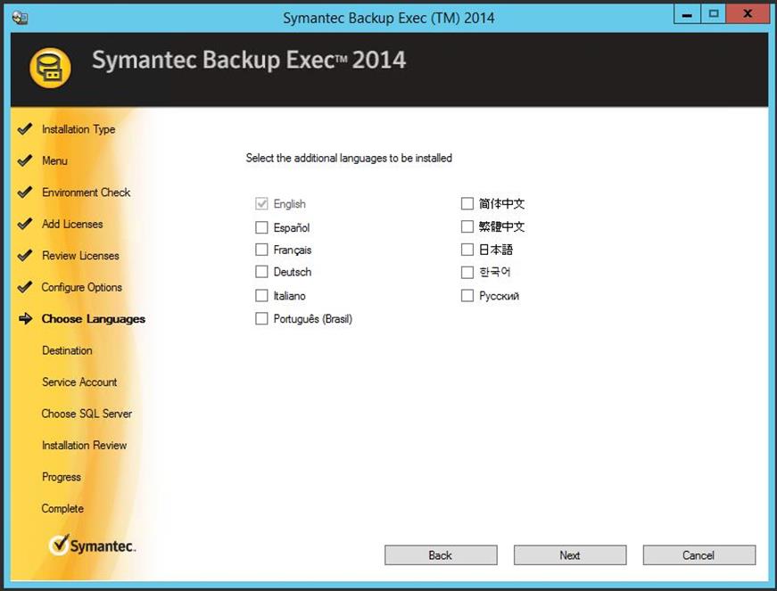Click the window title 'Symantec Backup Exec (TM) 2014'
777x591 pixels.
(x=389, y=18)
